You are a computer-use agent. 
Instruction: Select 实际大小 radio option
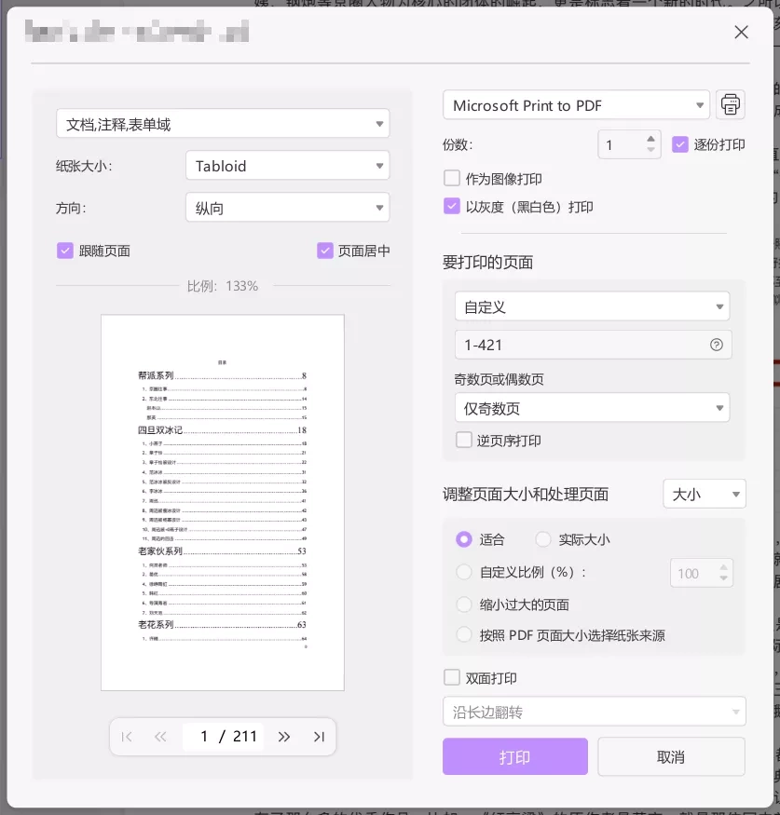(543, 539)
